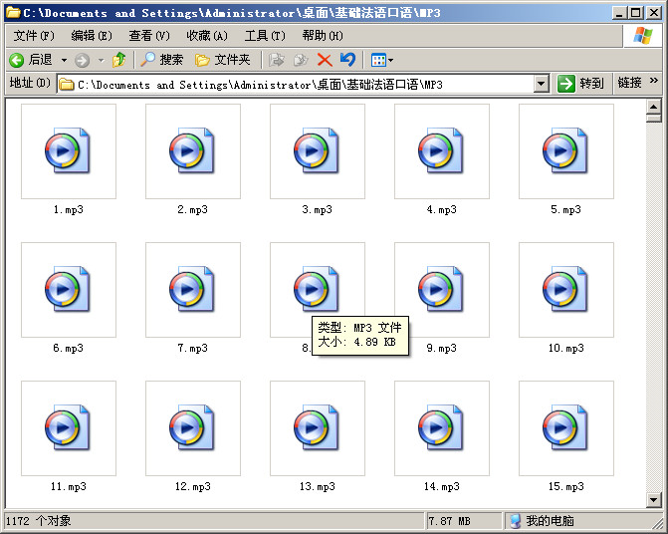Viewport: 668px width, 534px height.
Task: Expand the address bar dropdown arrow
Action: (541, 84)
